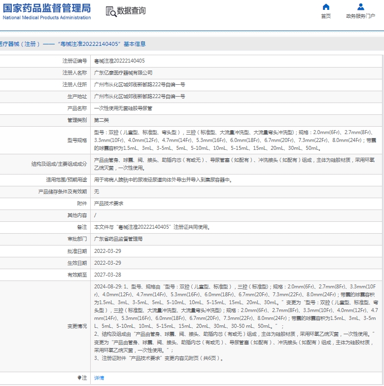The width and height of the screenshot is (384, 386).
Task: Click the 产品储存条件及有效期 label
Action: click(63, 192)
